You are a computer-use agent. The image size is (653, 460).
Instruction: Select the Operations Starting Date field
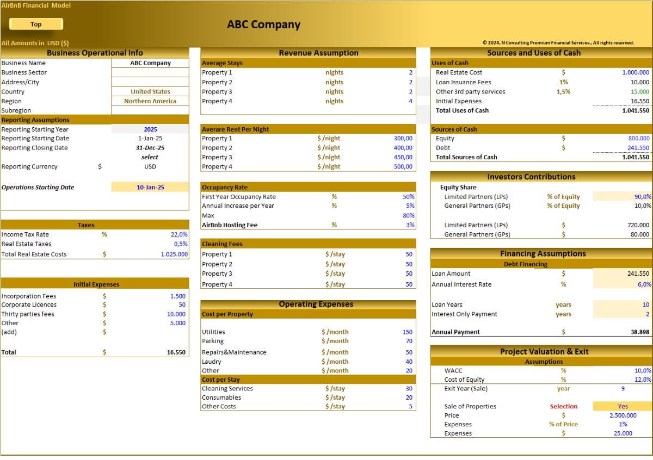(150, 187)
